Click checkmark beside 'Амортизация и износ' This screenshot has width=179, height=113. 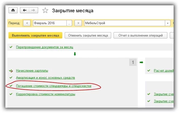coord(11,77)
